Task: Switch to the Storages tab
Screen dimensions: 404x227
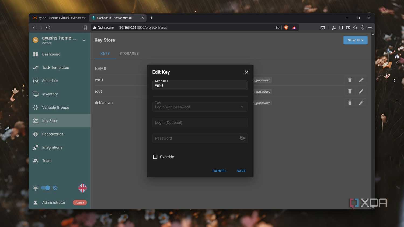Action: point(129,54)
